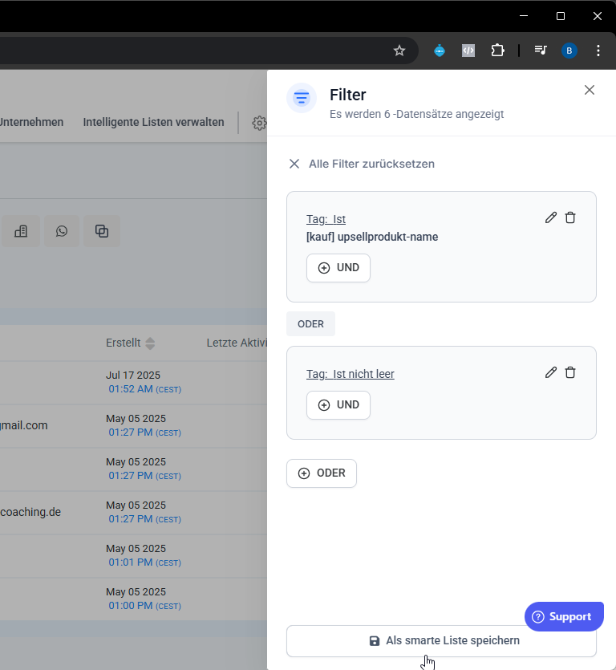Delete the 'Ist nicht leer' tag filter

point(569,372)
